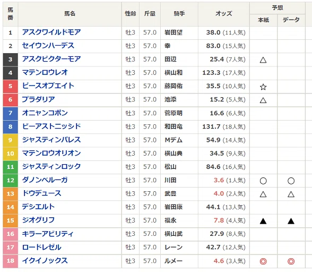The width and height of the screenshot is (312, 272).
Task: Select jockey 岩田望 in row 1
Action: [x=174, y=32]
